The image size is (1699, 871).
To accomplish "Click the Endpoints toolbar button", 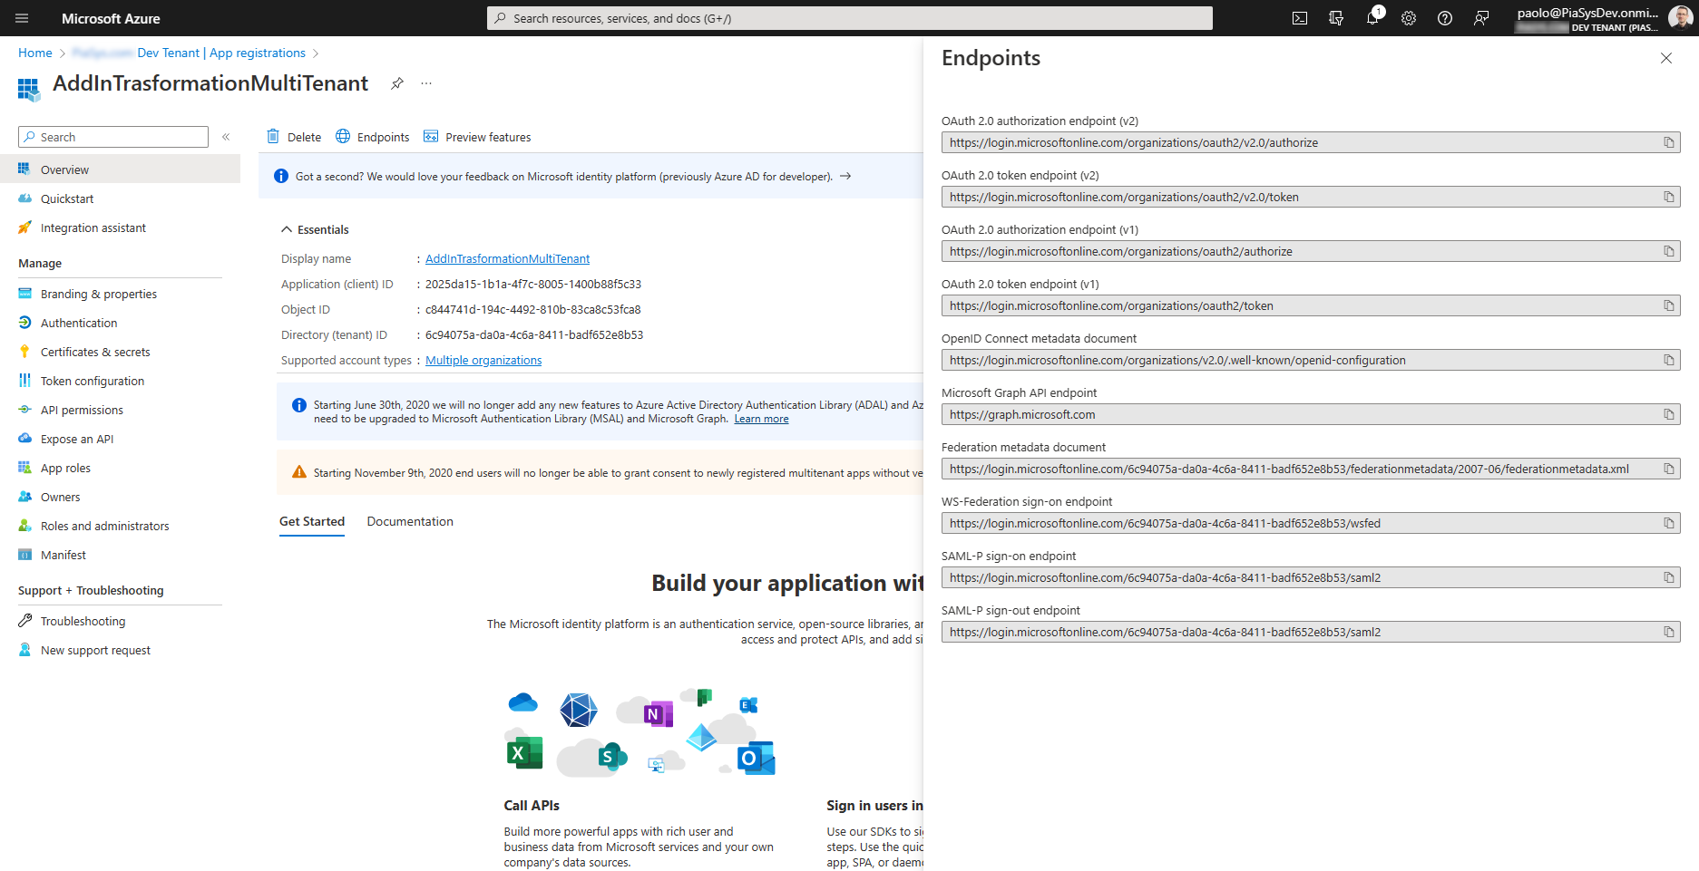I will pos(373,137).
